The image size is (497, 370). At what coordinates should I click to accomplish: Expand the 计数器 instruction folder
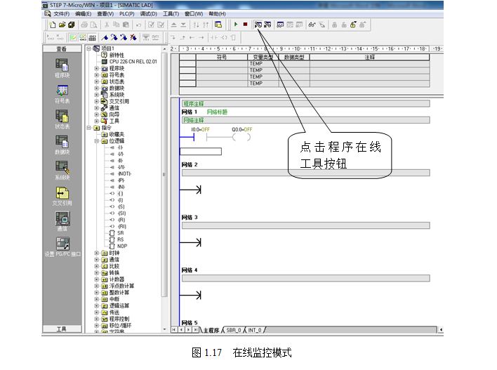(97, 279)
